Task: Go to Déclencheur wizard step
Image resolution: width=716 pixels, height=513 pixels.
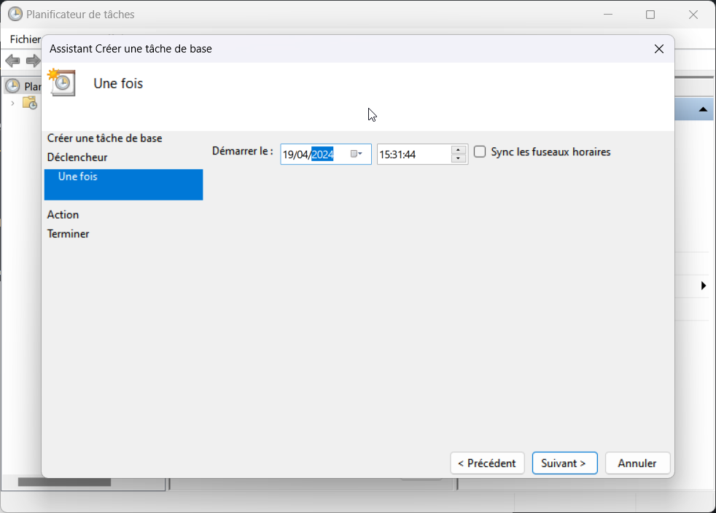Action: point(77,157)
